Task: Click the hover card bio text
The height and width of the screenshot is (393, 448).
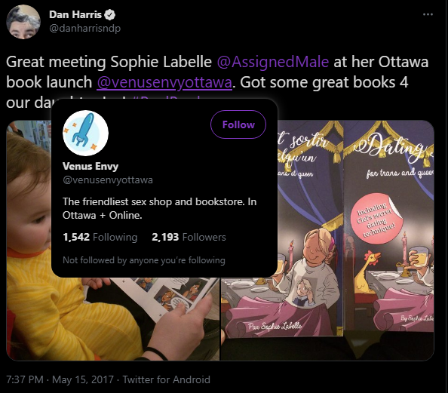Action: point(159,208)
